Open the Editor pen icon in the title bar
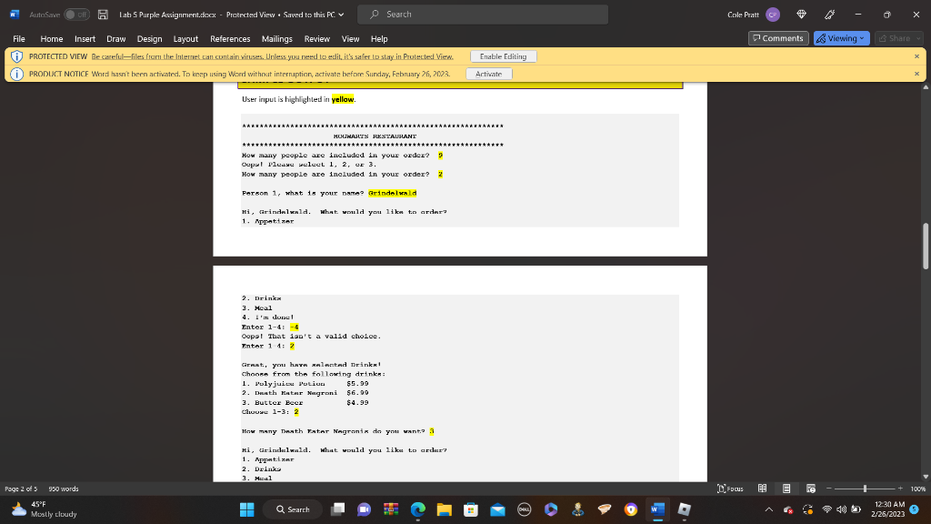This screenshot has width=931, height=524. tap(827, 14)
